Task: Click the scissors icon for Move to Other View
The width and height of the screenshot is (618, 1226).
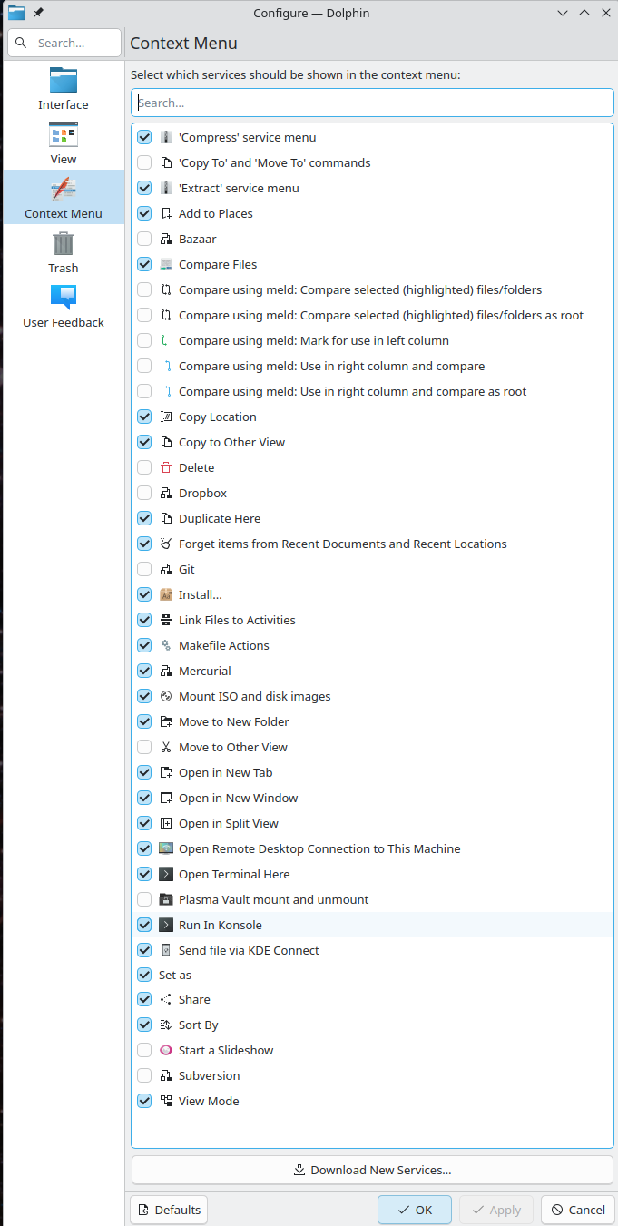Action: (x=166, y=748)
